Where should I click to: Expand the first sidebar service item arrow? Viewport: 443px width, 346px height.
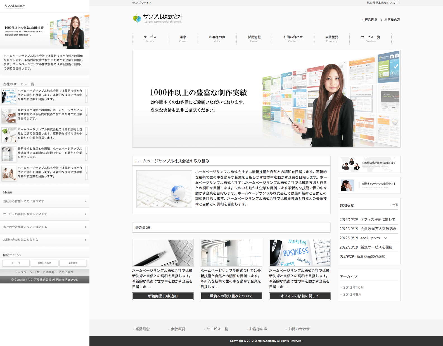(x=86, y=96)
